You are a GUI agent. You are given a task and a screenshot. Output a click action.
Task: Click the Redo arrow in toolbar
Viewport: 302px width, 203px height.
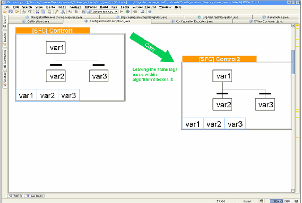coord(30,12)
